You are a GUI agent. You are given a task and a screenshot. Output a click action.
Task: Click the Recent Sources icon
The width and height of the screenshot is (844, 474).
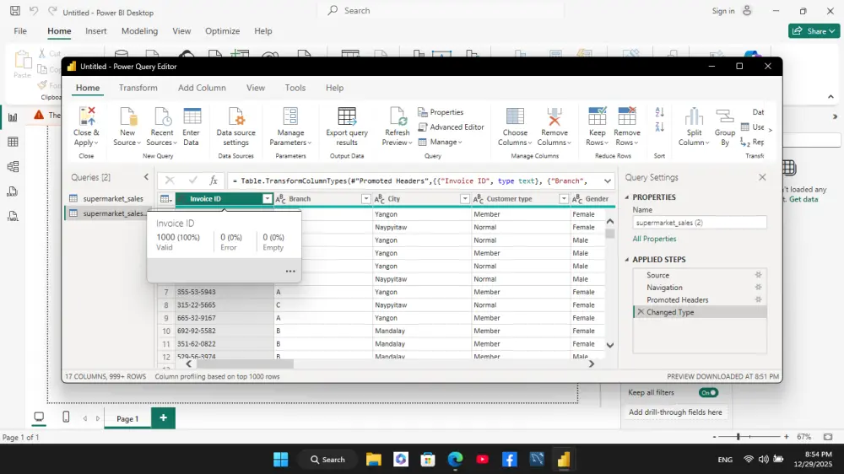[x=162, y=116]
